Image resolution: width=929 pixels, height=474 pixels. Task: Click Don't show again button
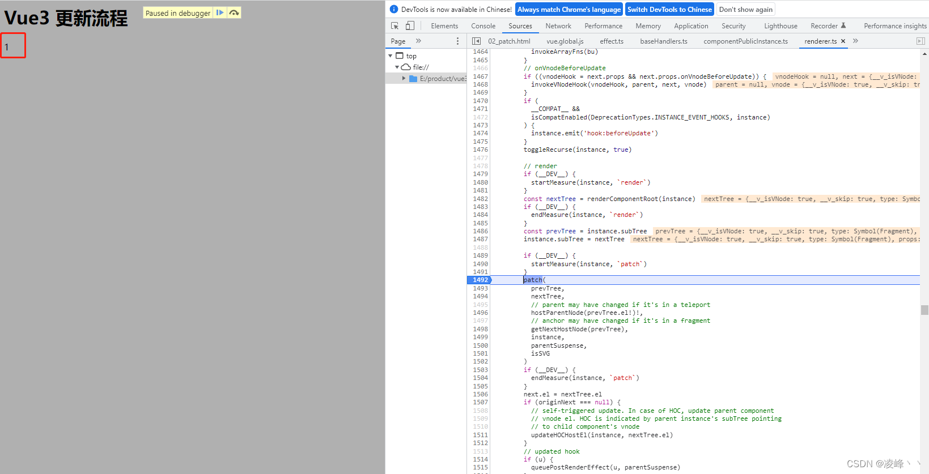[x=745, y=9]
